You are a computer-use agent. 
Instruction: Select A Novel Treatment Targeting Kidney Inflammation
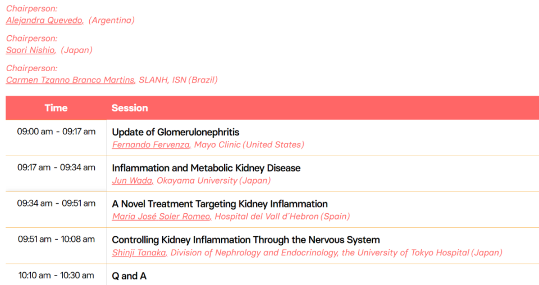220,204
